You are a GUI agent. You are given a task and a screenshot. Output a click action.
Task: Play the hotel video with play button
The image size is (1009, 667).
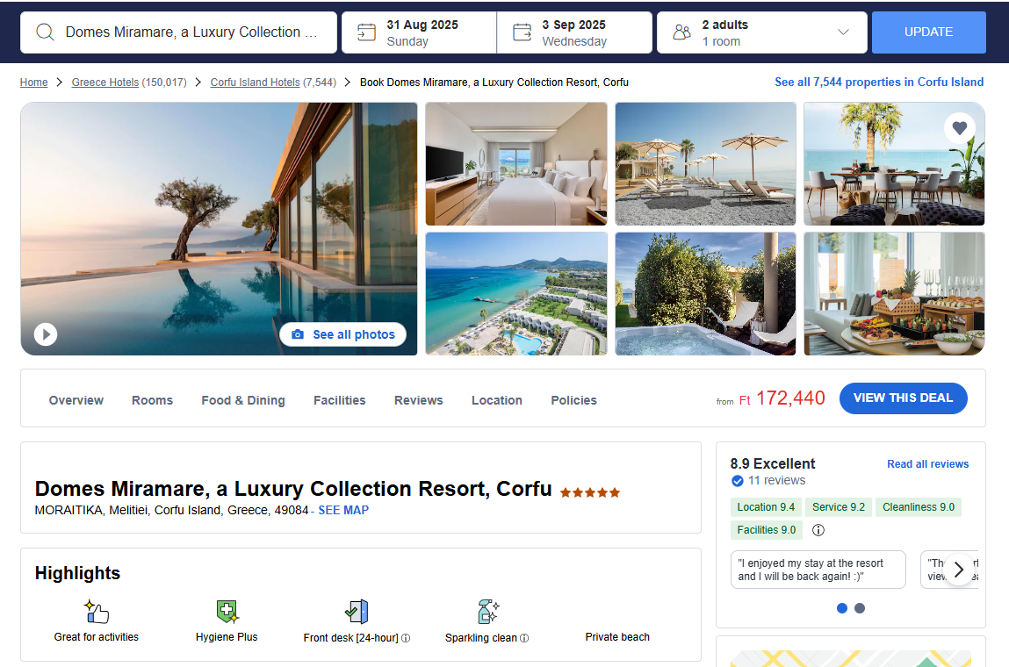(46, 333)
